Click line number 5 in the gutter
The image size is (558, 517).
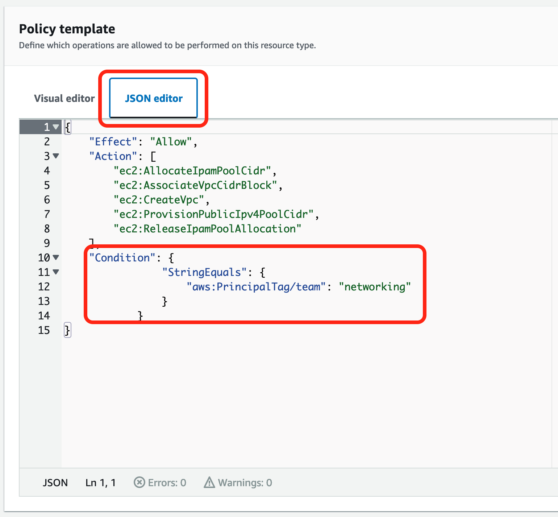tap(47, 185)
